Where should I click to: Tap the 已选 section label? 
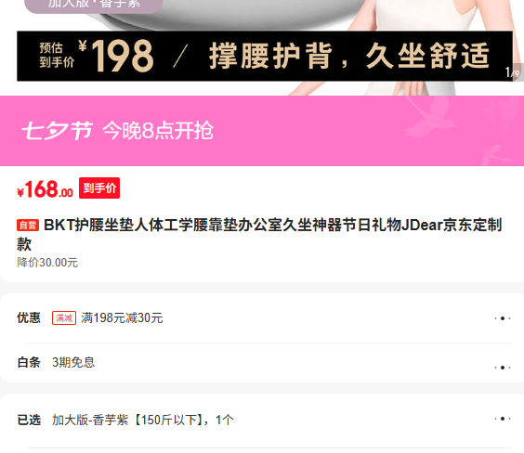tap(29, 420)
